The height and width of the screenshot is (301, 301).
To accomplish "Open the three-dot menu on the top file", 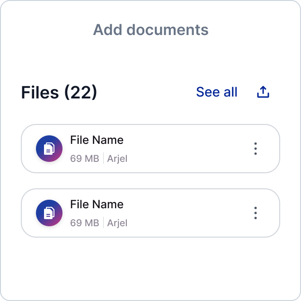I will coord(256,149).
